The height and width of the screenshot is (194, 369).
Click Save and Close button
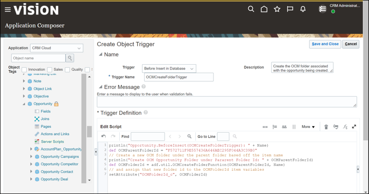325,44
